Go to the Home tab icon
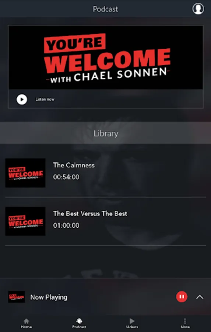Image resolution: width=211 pixels, height=332 pixels. (26, 321)
